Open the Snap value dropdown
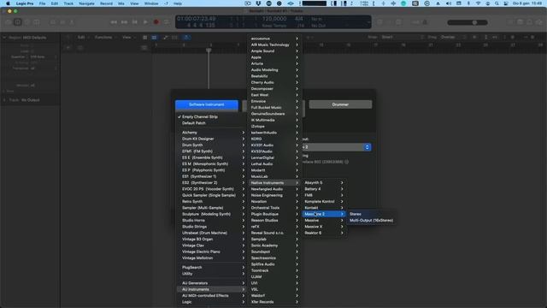Viewport: 547px width, 308px height. (403, 37)
